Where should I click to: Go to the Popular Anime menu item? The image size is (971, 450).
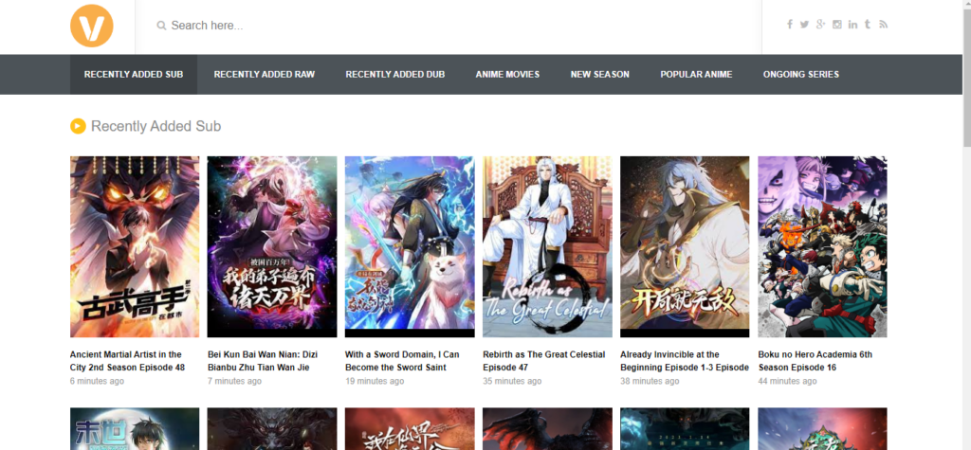click(696, 74)
